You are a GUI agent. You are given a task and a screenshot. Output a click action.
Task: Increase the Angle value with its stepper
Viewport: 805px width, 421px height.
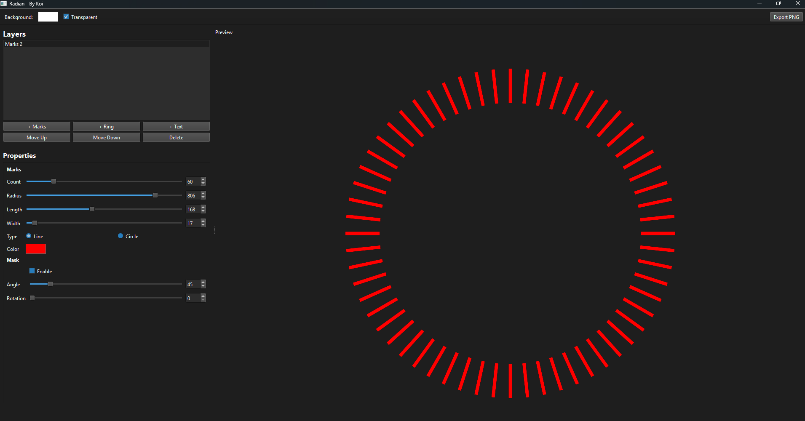[x=203, y=282]
